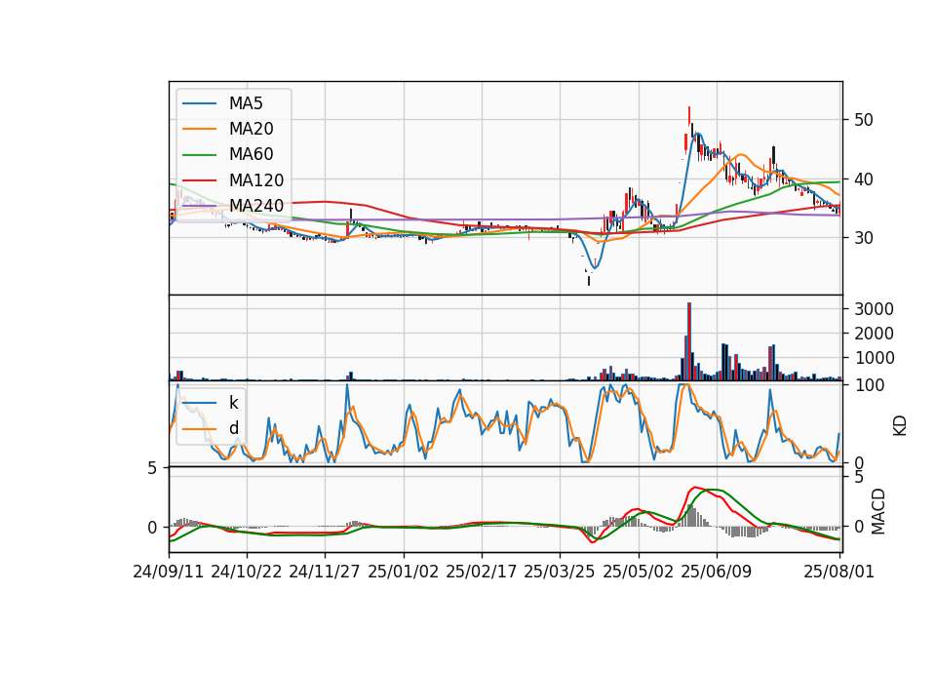Click the d legend label in KD panel

coord(233,428)
